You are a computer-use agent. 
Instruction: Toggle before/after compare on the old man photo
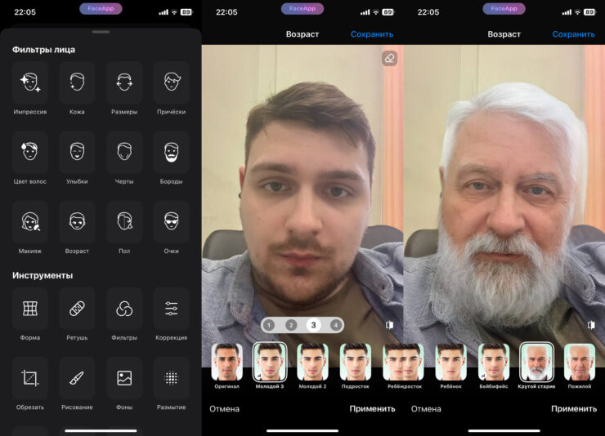[591, 325]
